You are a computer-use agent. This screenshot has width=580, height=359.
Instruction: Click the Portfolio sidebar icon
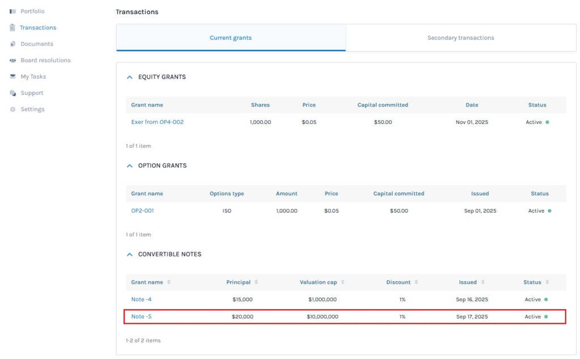point(12,11)
